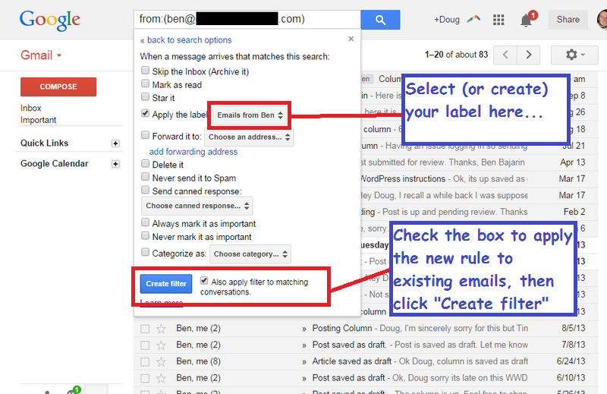
Task: Open the Apr 13 submitted for review email
Action: click(x=480, y=162)
